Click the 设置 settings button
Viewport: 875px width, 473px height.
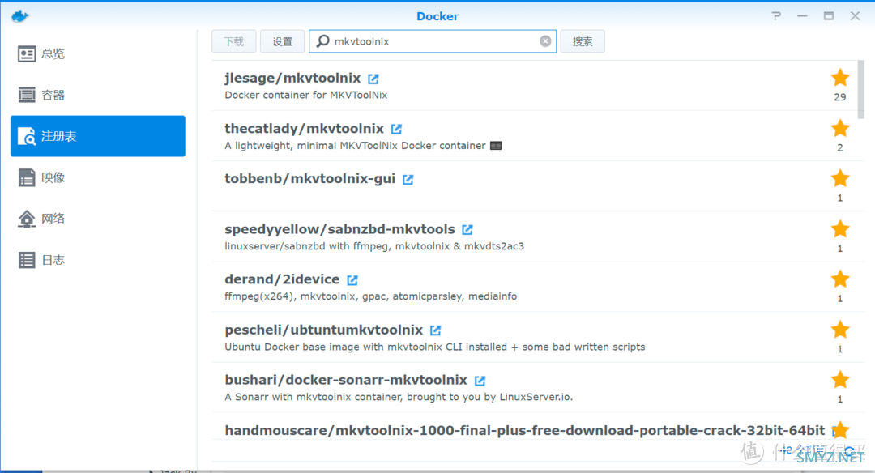[x=283, y=41]
